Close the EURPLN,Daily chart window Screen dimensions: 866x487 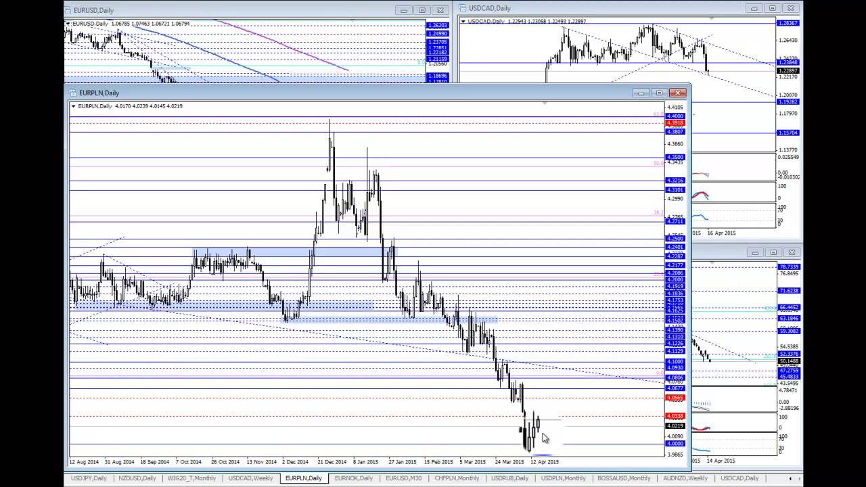click(x=678, y=93)
